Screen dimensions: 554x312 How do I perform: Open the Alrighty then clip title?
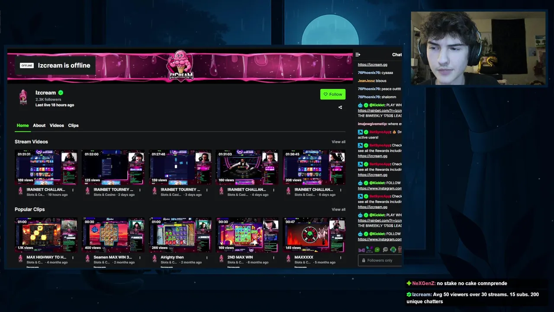172,257
